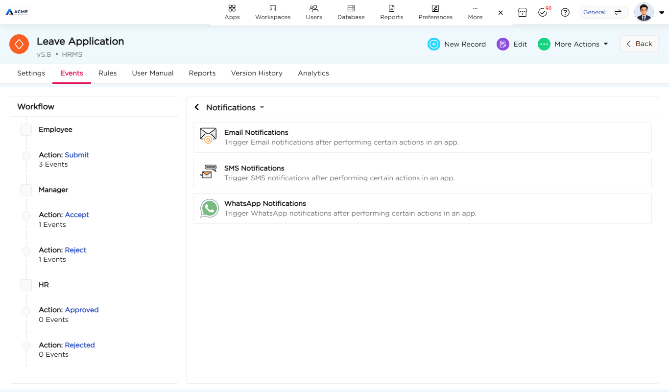Screen dimensions: 669x392
Task: Click the WhatsApp logo icon
Action: click(210, 208)
